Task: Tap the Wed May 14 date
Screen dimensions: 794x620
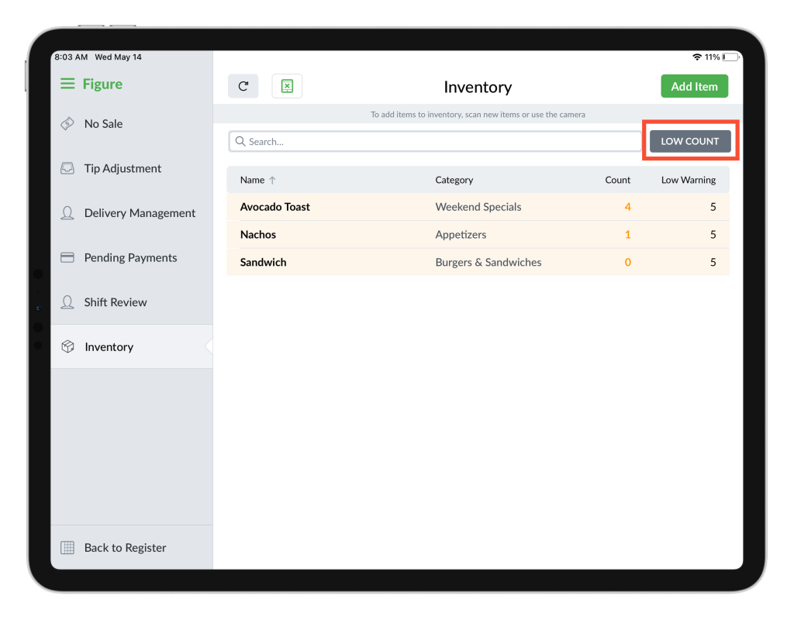Action: coord(119,57)
